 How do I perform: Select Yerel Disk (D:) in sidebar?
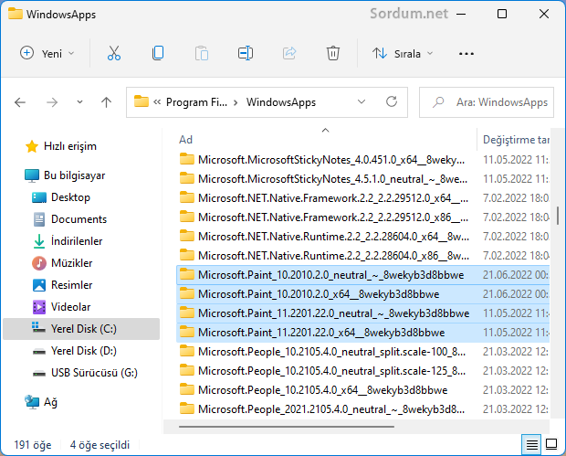pyautogui.click(x=83, y=351)
